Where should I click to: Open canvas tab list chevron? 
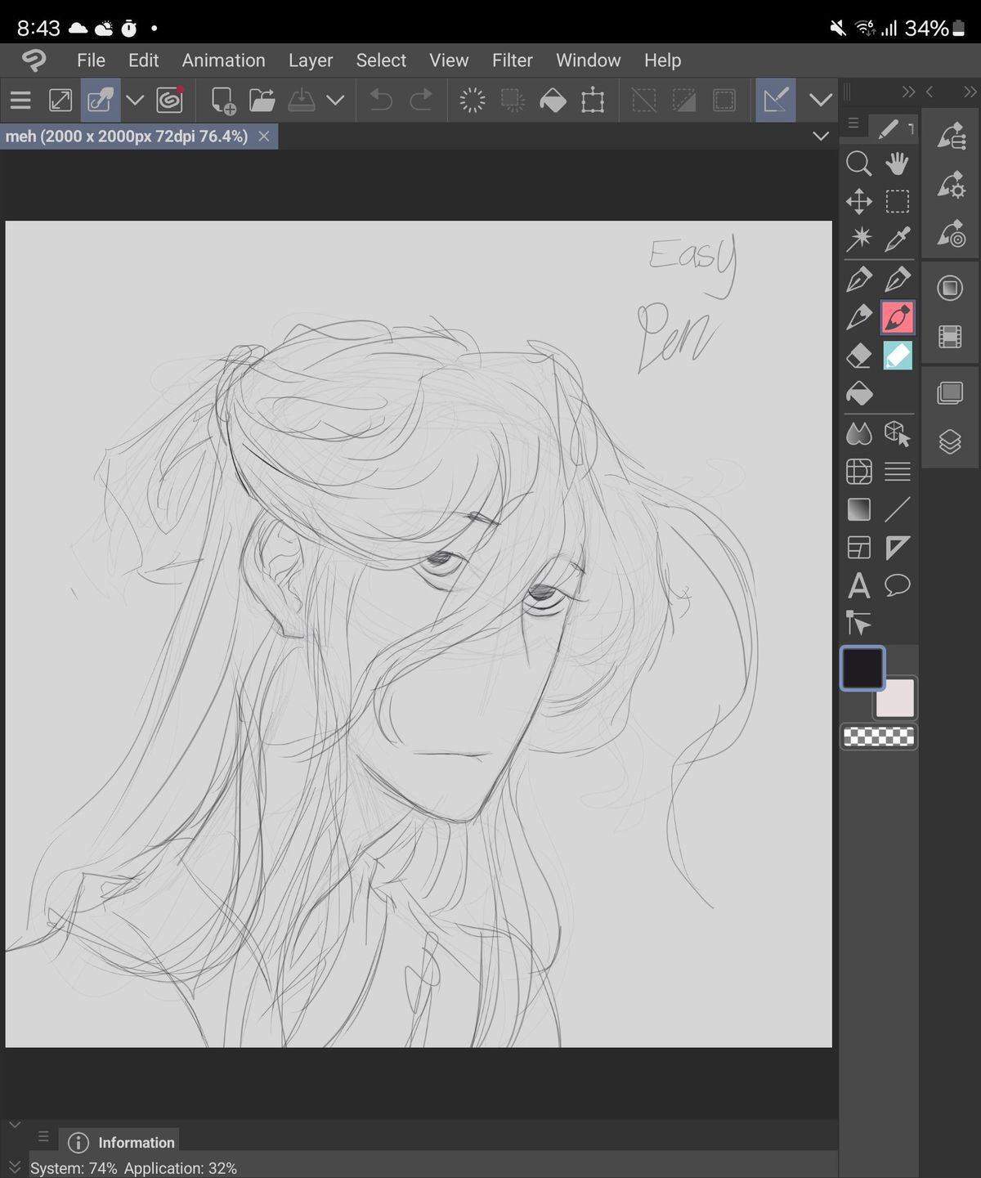tap(821, 136)
